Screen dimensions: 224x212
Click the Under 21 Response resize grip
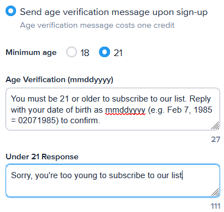[x=215, y=192]
